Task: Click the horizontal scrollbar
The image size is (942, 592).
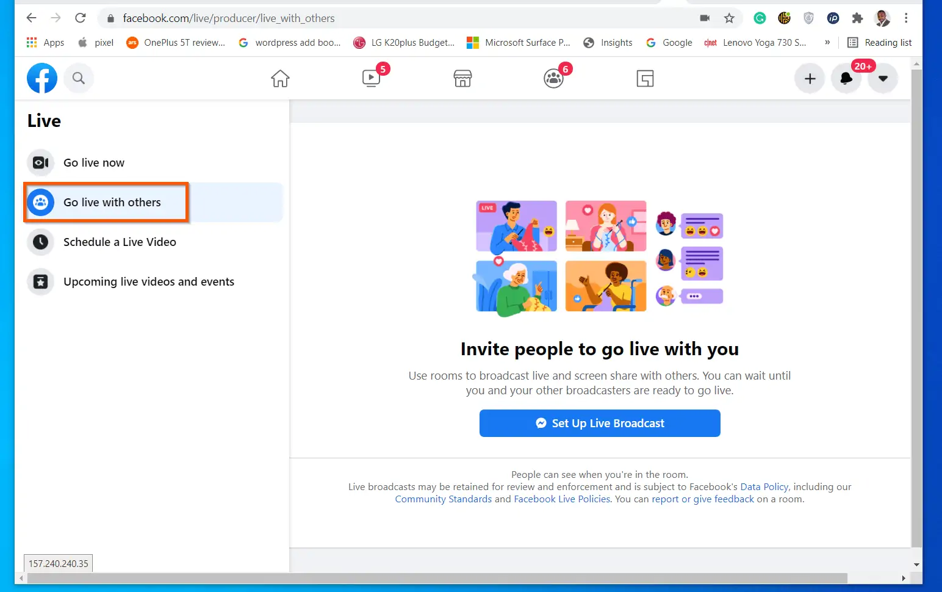Action: tap(437, 578)
